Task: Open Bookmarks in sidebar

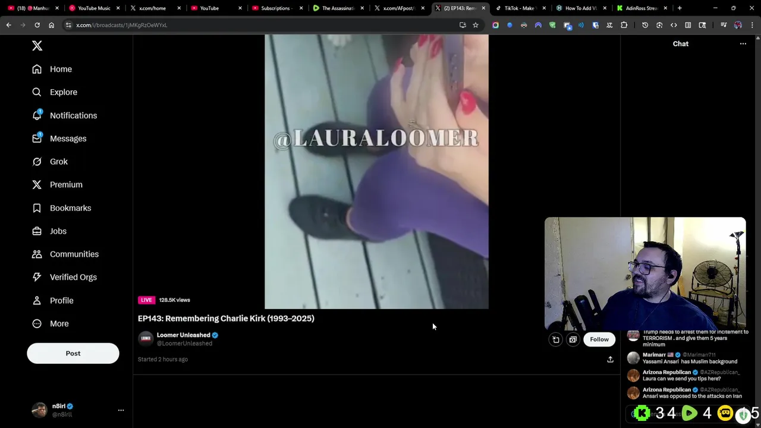Action: pos(62,208)
